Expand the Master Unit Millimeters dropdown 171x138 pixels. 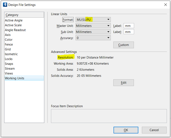93,26
